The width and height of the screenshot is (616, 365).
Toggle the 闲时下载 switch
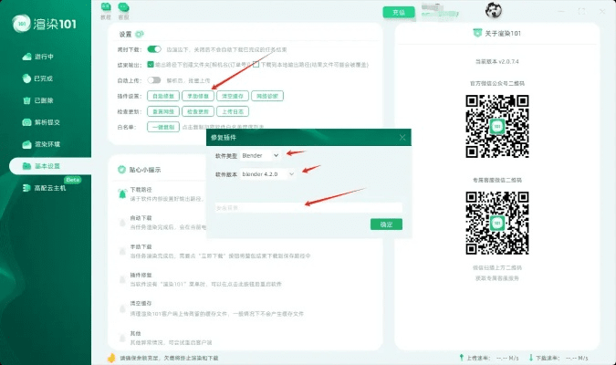(154, 49)
